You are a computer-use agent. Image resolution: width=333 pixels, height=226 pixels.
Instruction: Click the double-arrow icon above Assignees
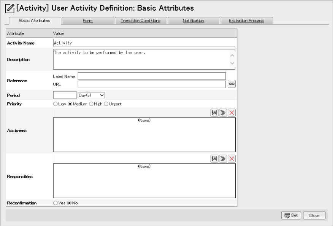(x=223, y=113)
